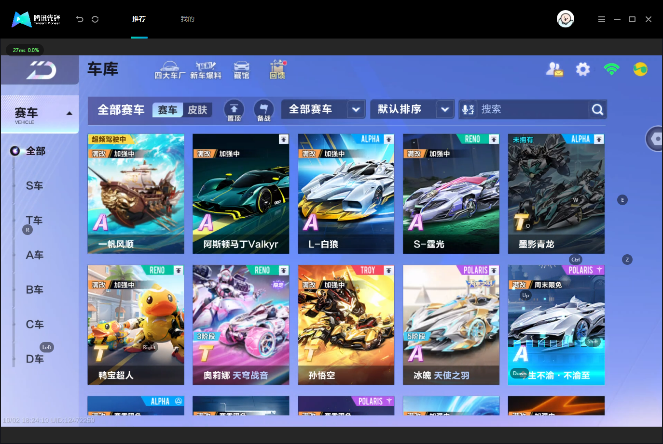Image resolution: width=663 pixels, height=444 pixels.
Task: Click the 27ms latency indicator
Action: tap(26, 50)
